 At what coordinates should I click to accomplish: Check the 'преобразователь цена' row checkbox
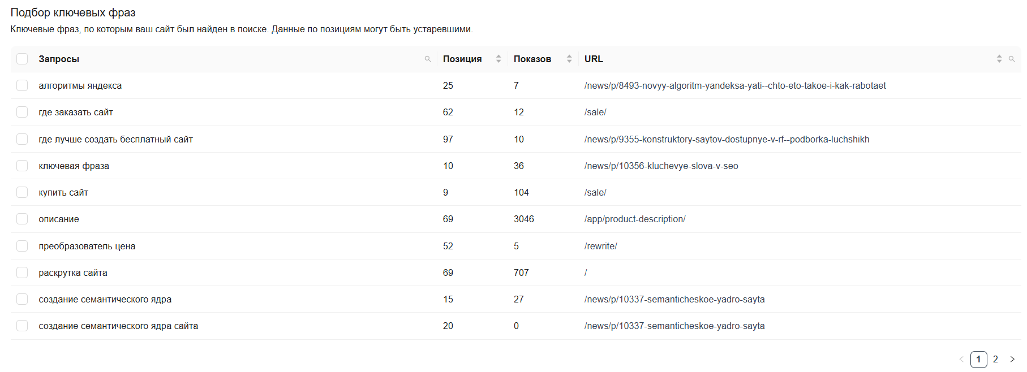[x=22, y=246]
